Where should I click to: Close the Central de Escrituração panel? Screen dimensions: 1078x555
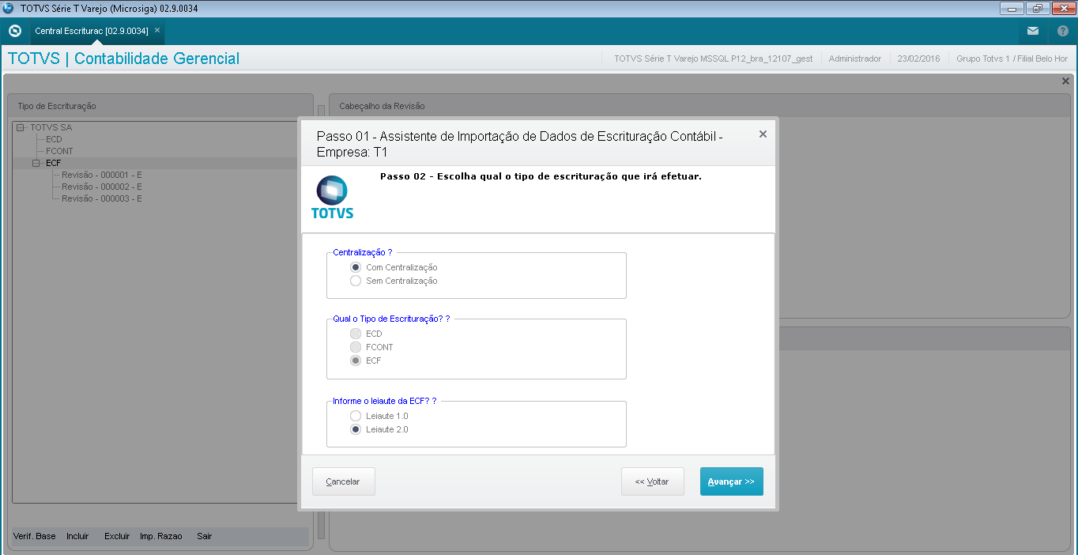1065,81
